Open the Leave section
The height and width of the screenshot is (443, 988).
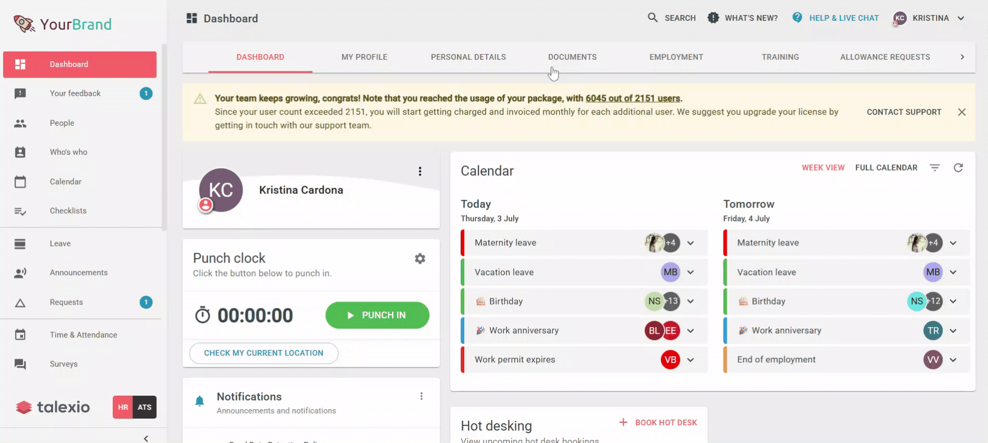pos(80,244)
